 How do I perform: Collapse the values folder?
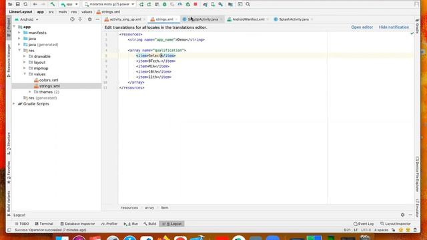(x=25, y=74)
